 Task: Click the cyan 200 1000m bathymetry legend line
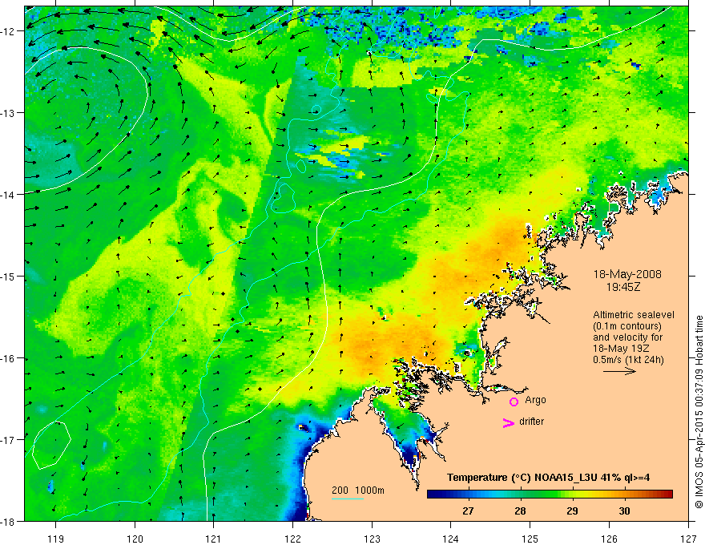(x=347, y=499)
